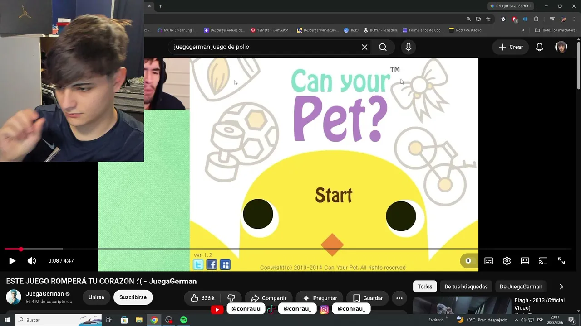Click the taskbar Buscar search box
Screen dimensions: 581x326
tap(58, 320)
